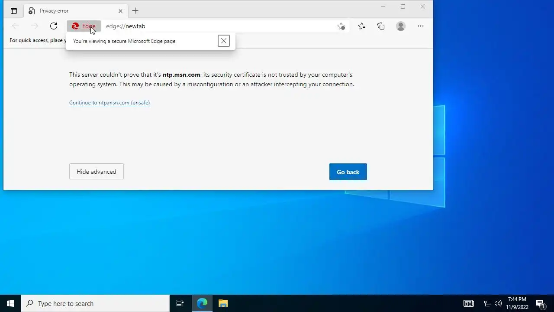Click the Go back button
The image size is (554, 312).
pyautogui.click(x=348, y=172)
